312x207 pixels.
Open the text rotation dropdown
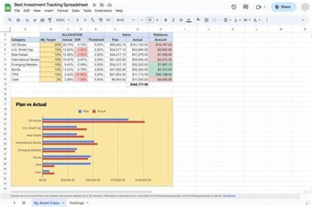pyautogui.click(x=257, y=20)
